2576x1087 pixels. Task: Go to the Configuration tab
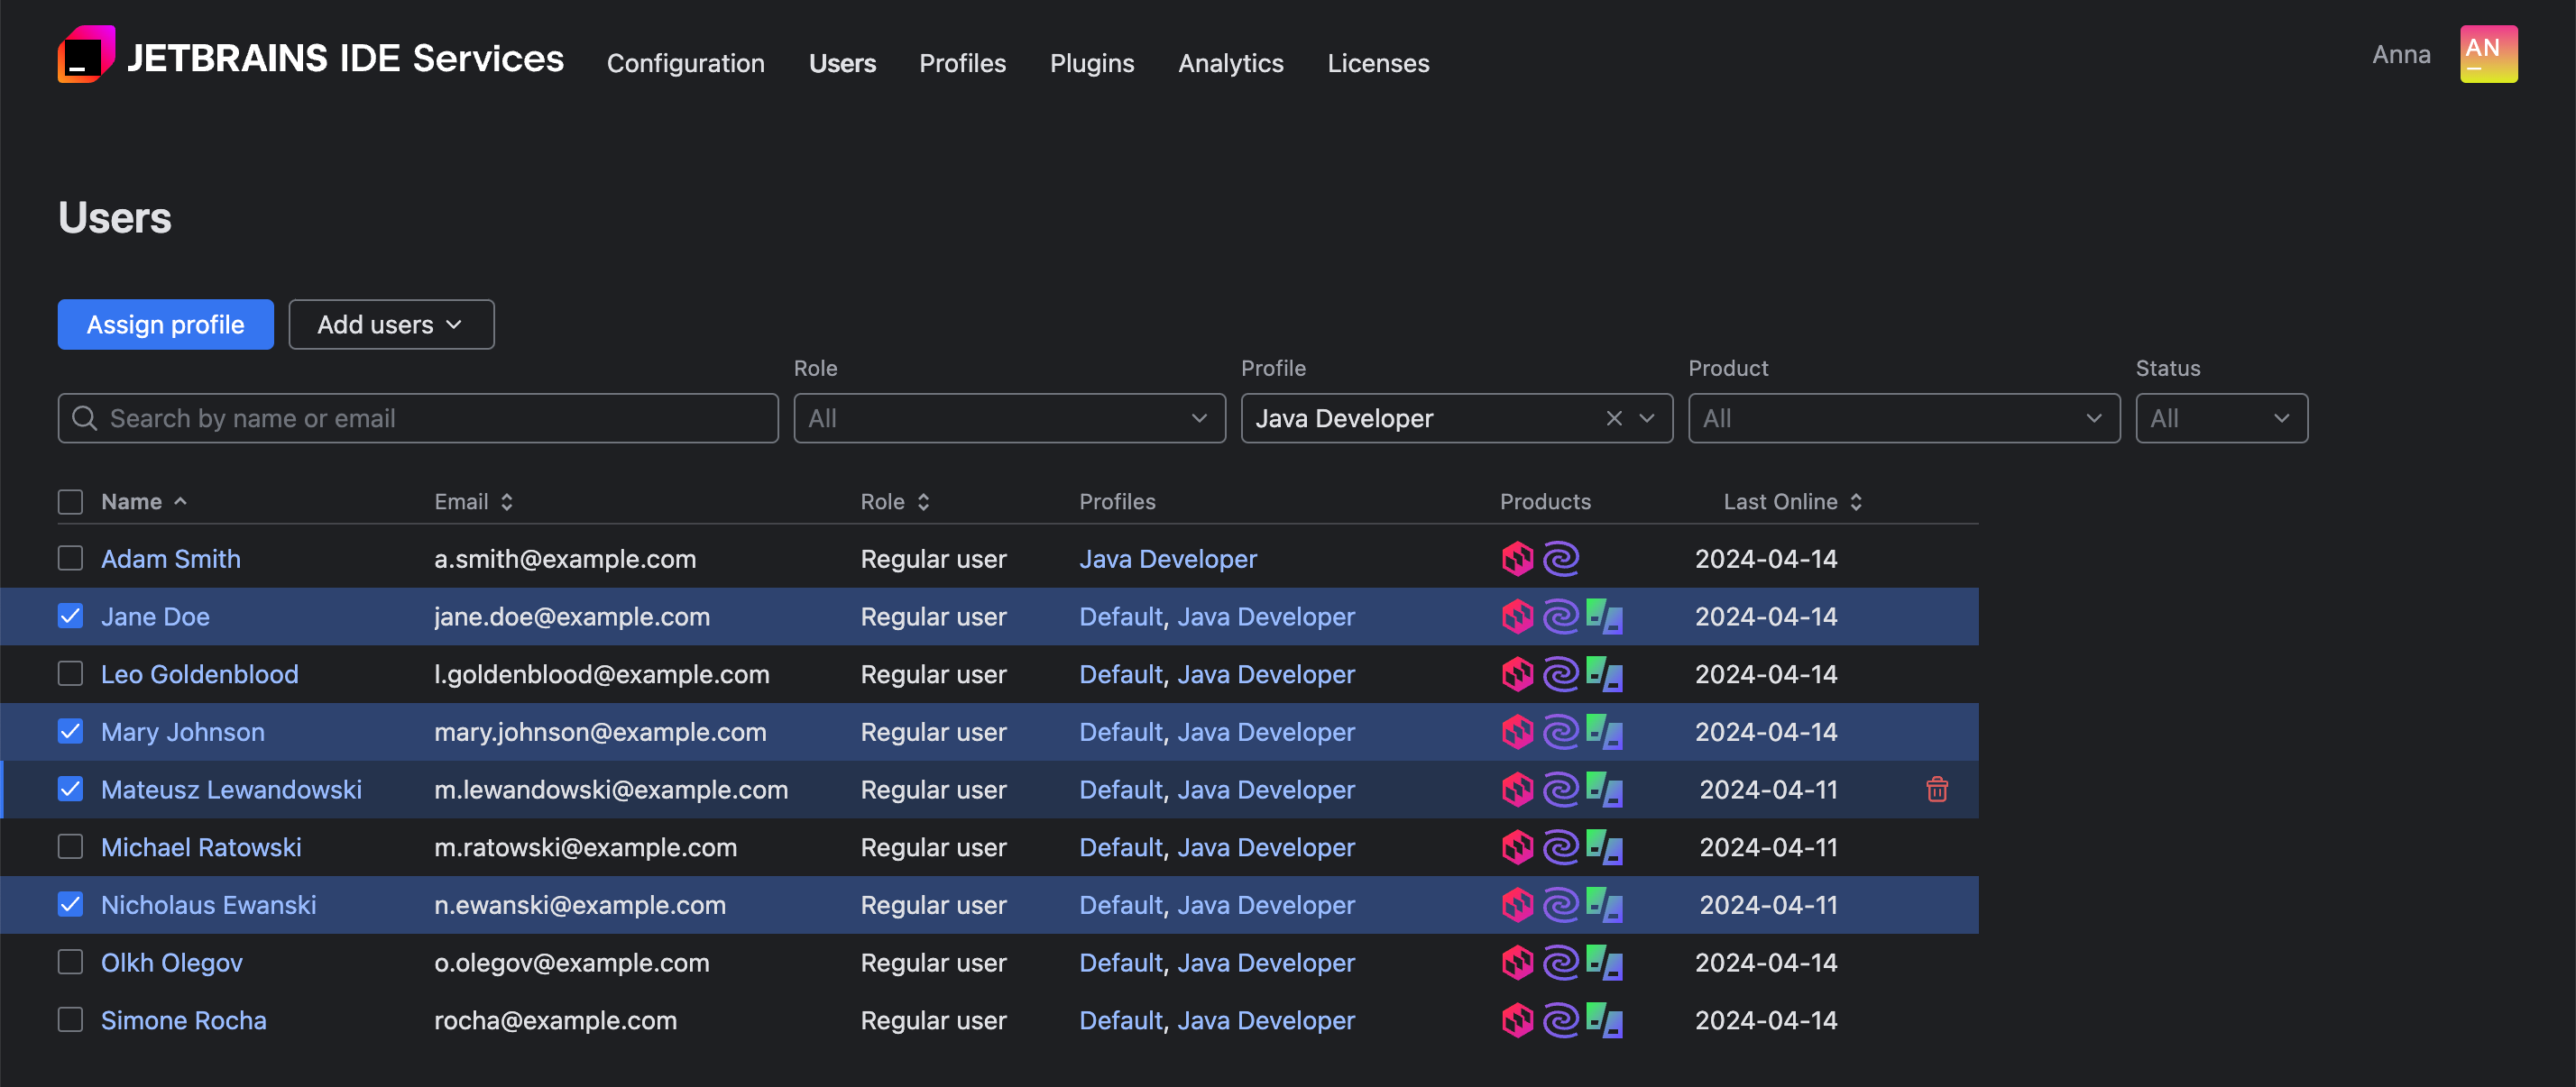tap(685, 63)
